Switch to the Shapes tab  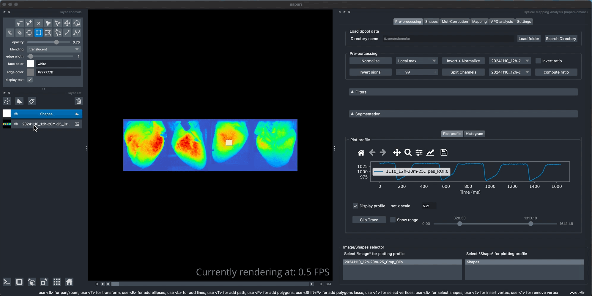431,22
